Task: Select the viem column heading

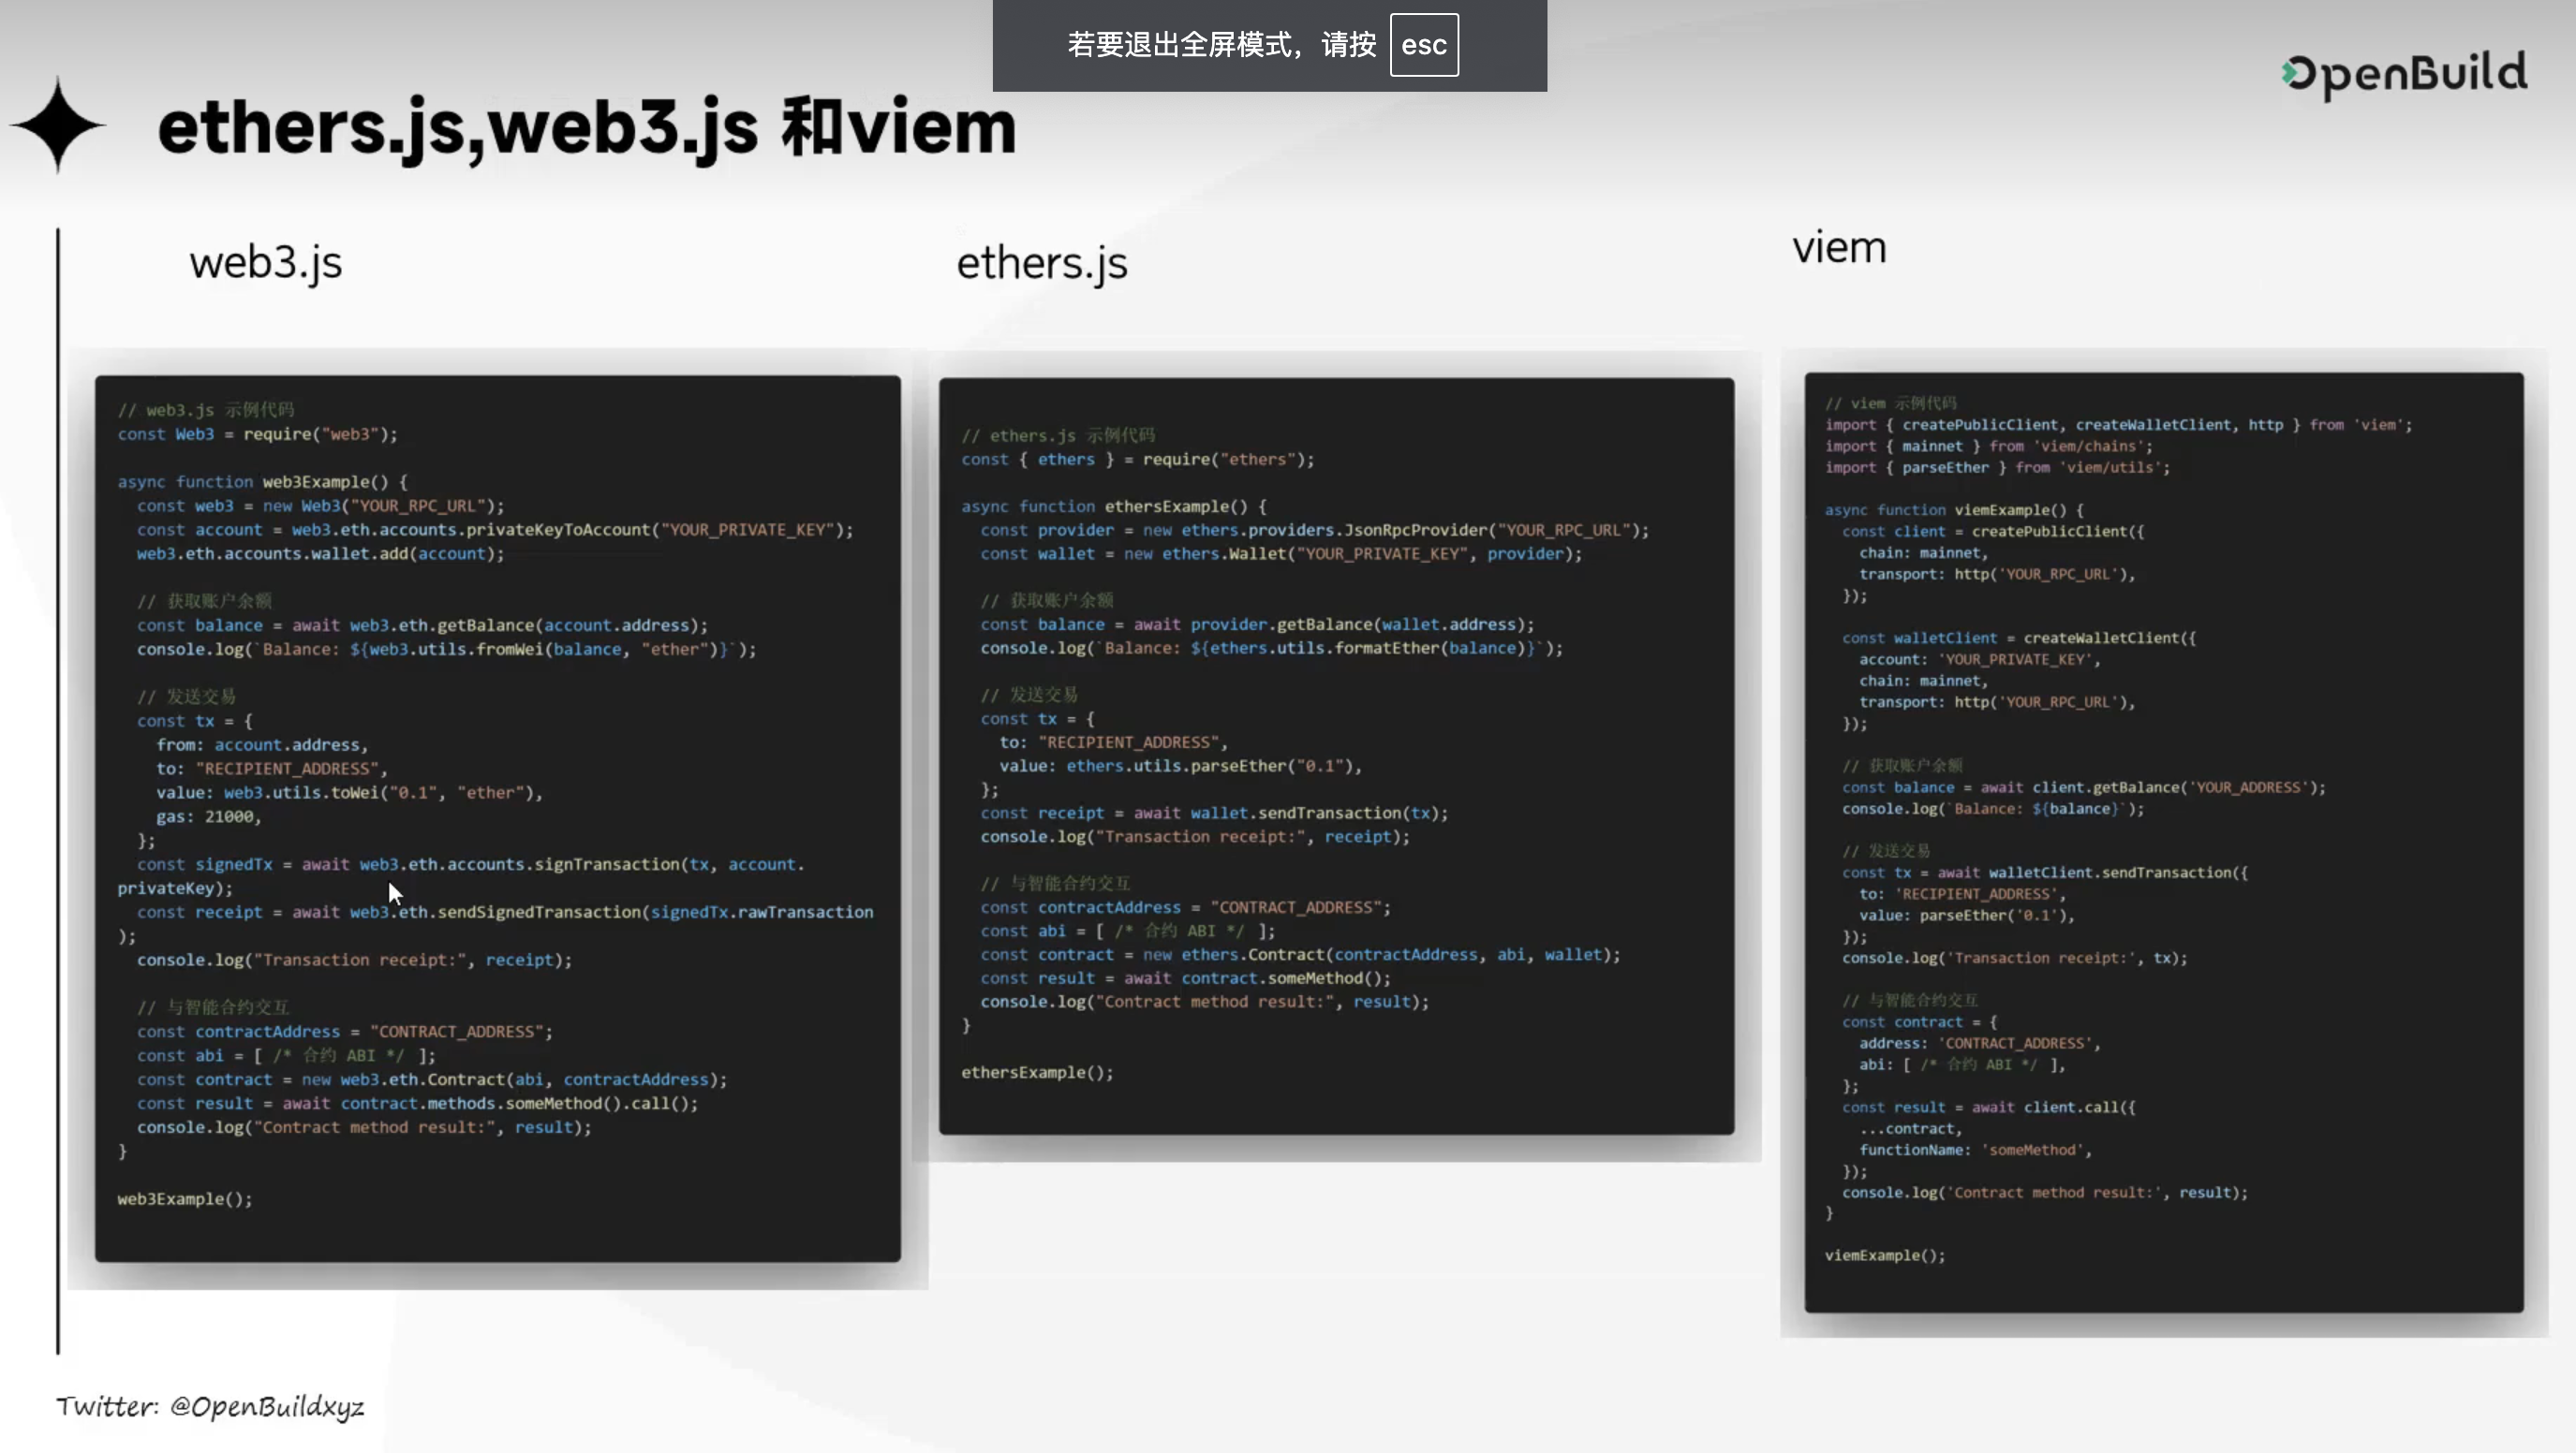Action: [x=1838, y=247]
